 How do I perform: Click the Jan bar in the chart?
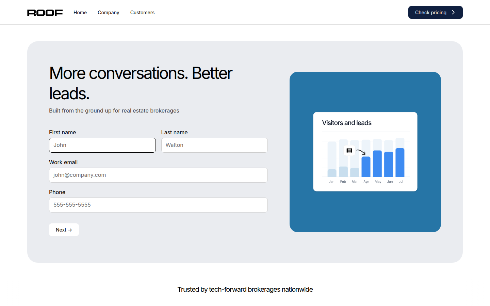[332, 173]
